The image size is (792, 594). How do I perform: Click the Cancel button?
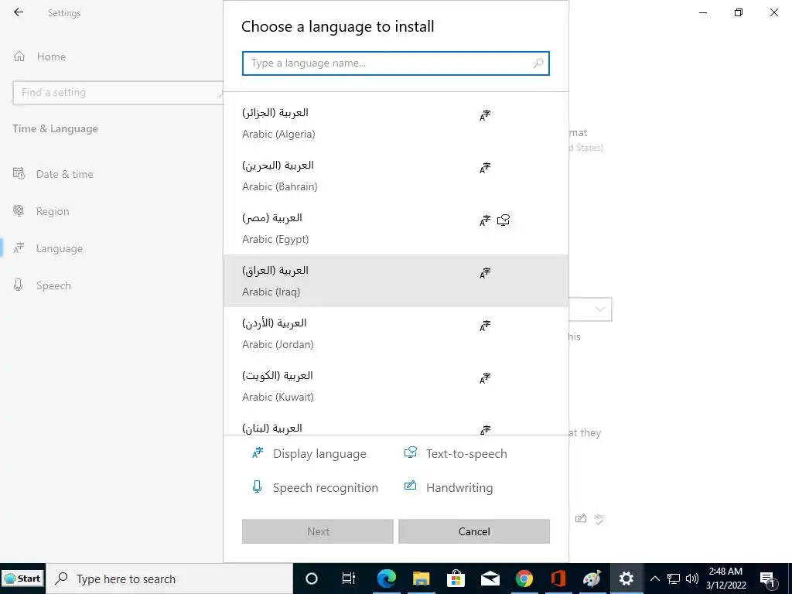(x=474, y=531)
